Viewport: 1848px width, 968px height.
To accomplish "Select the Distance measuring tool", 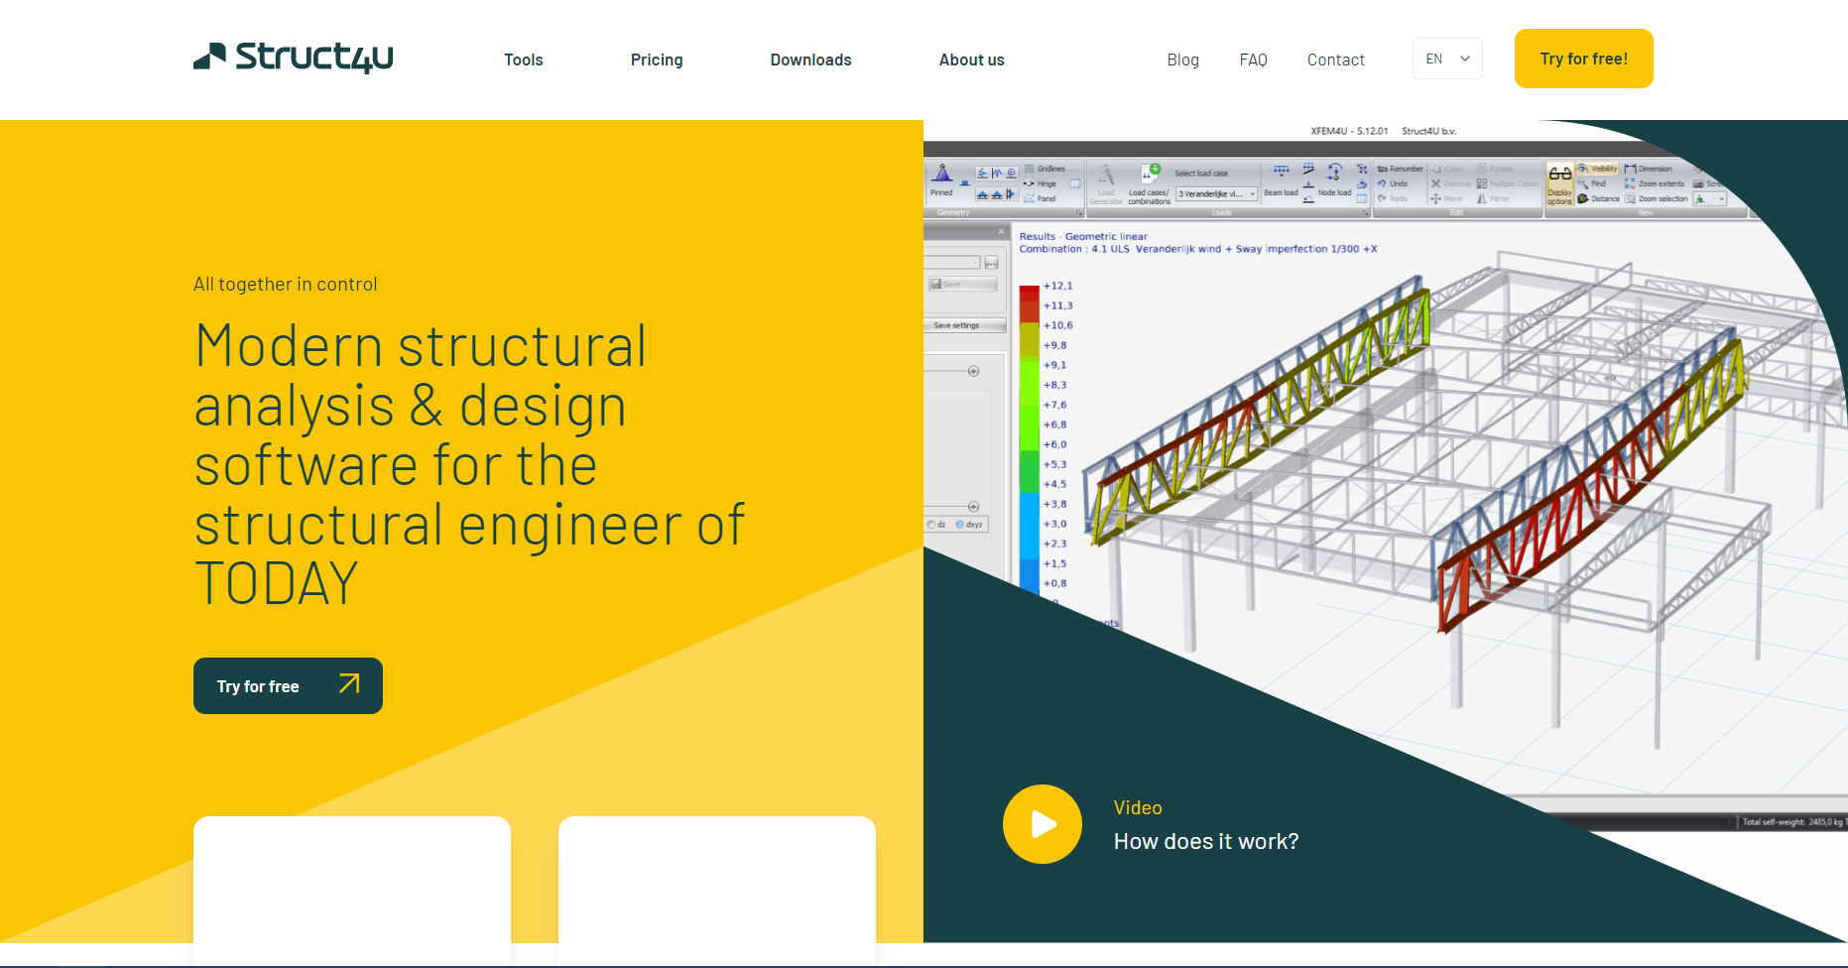I will coord(1599,198).
